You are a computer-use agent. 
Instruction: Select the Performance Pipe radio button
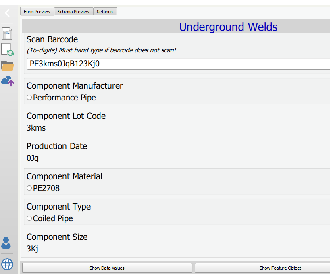(x=29, y=98)
